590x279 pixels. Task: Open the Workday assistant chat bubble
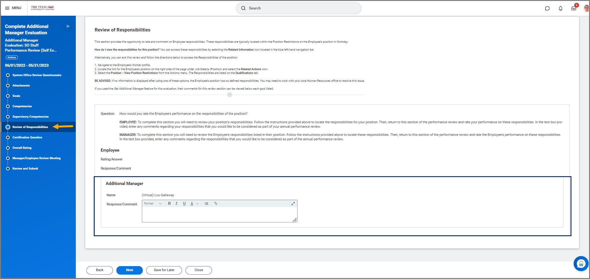[x=581, y=264]
